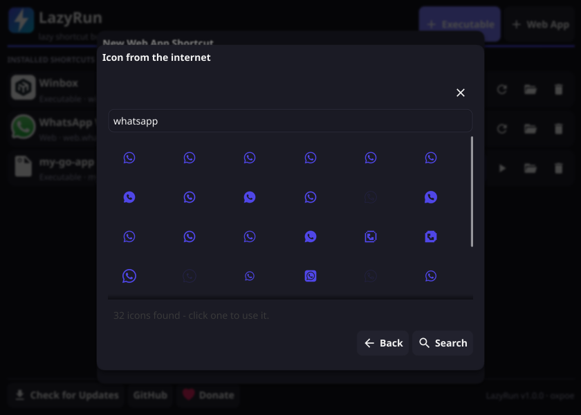Choose the fourth icon in the second row
The image size is (581, 415).
(x=311, y=197)
